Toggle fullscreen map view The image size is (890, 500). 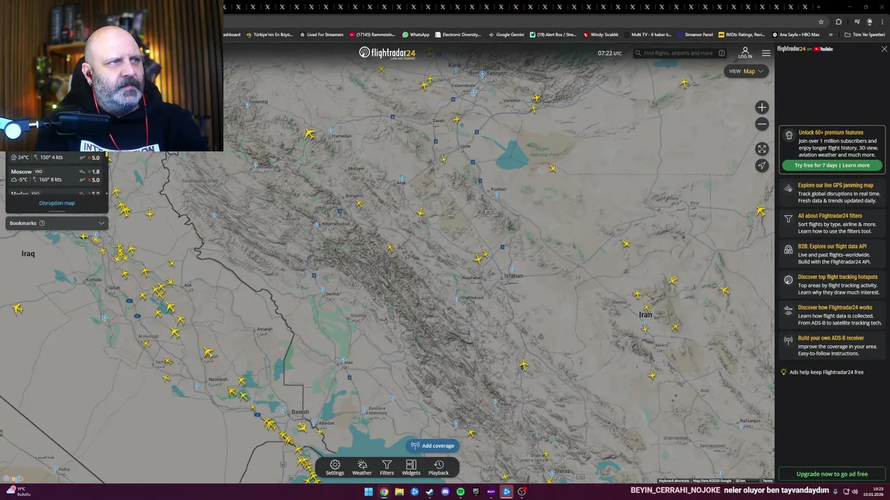(x=762, y=149)
